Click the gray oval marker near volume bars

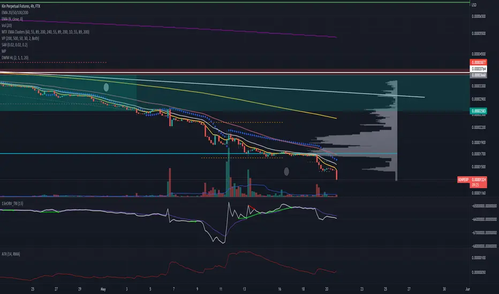[286, 172]
